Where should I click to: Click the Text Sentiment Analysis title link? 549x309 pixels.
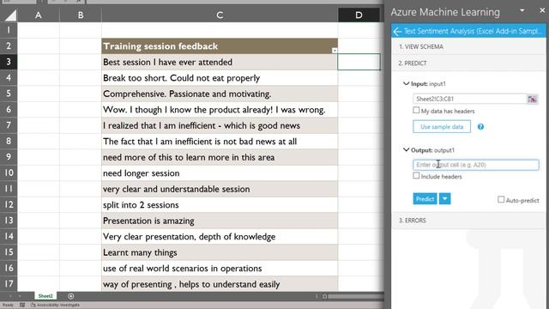tap(472, 31)
